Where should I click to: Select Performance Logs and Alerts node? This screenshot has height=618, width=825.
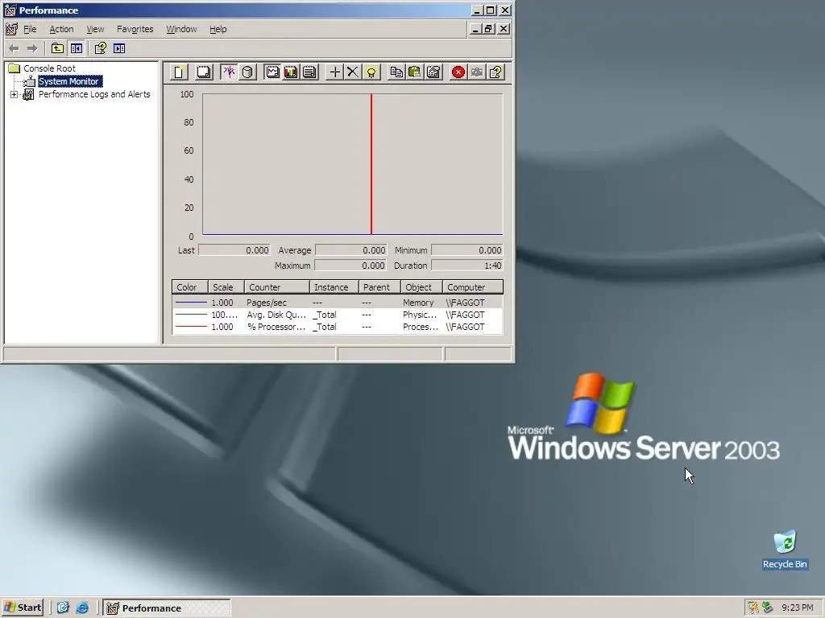point(94,94)
